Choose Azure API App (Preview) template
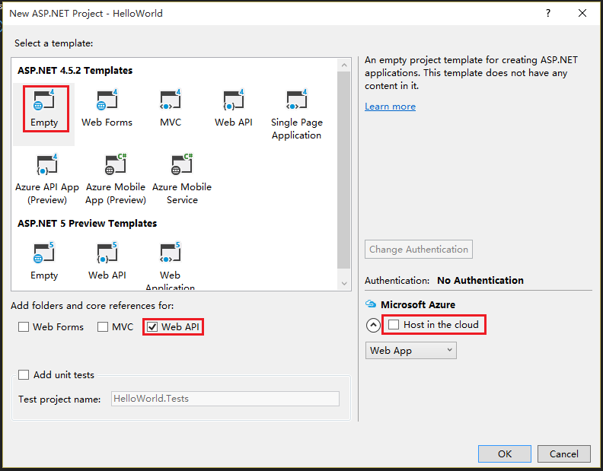 click(x=47, y=179)
